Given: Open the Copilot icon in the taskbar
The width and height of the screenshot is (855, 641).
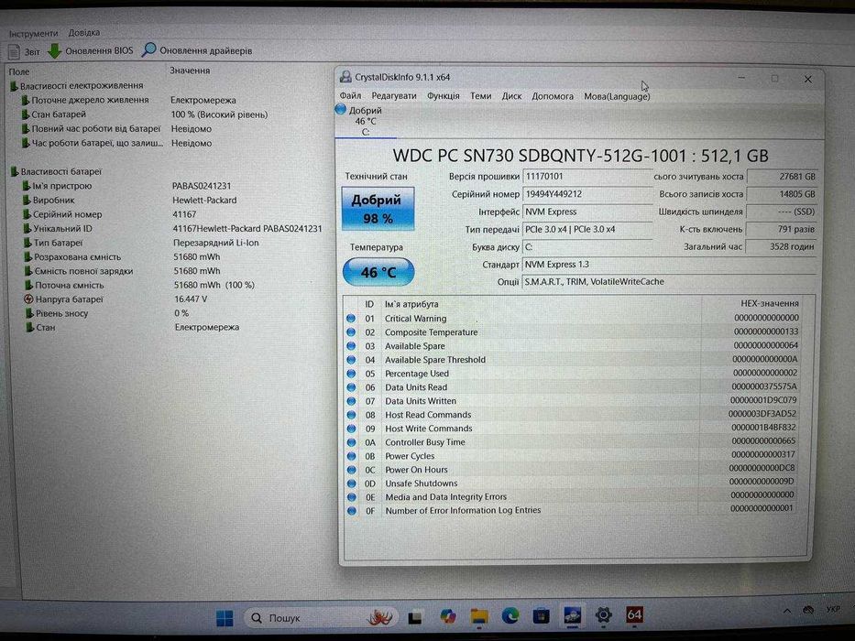Looking at the screenshot, I should pos(448,616).
